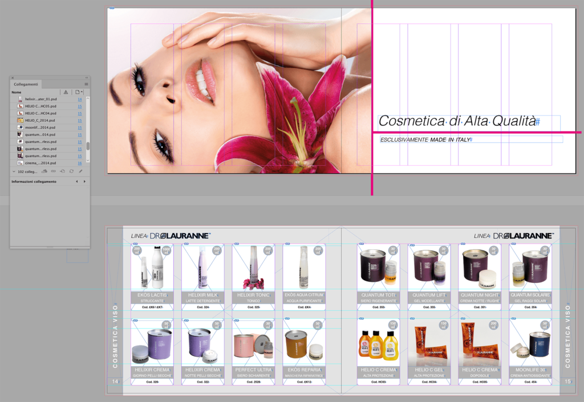Show previous link in Informazioni collegamento
584x402 pixels.
(x=77, y=182)
